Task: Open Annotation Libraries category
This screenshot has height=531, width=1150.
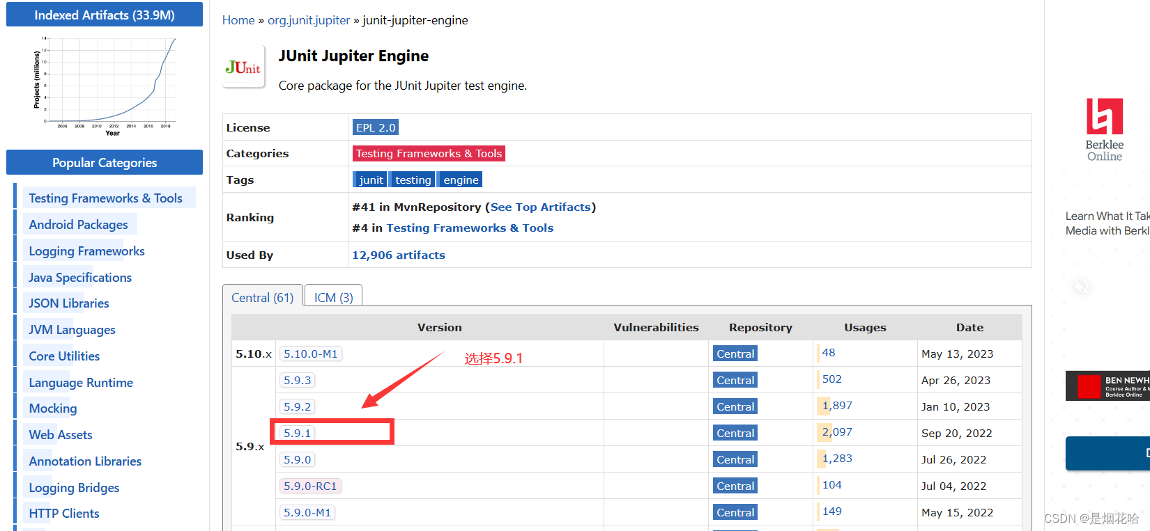Action: click(x=85, y=461)
